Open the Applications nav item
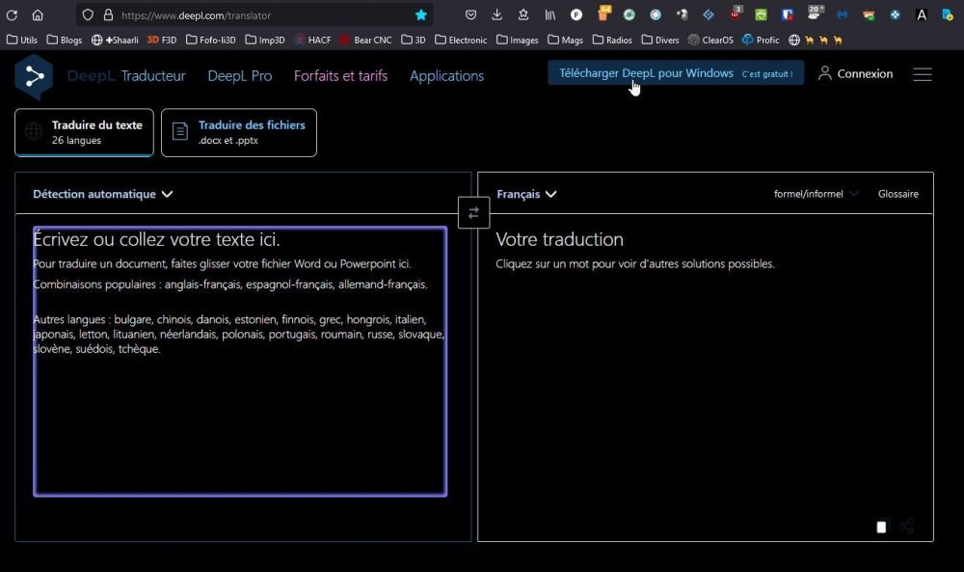964x572 pixels. click(447, 75)
